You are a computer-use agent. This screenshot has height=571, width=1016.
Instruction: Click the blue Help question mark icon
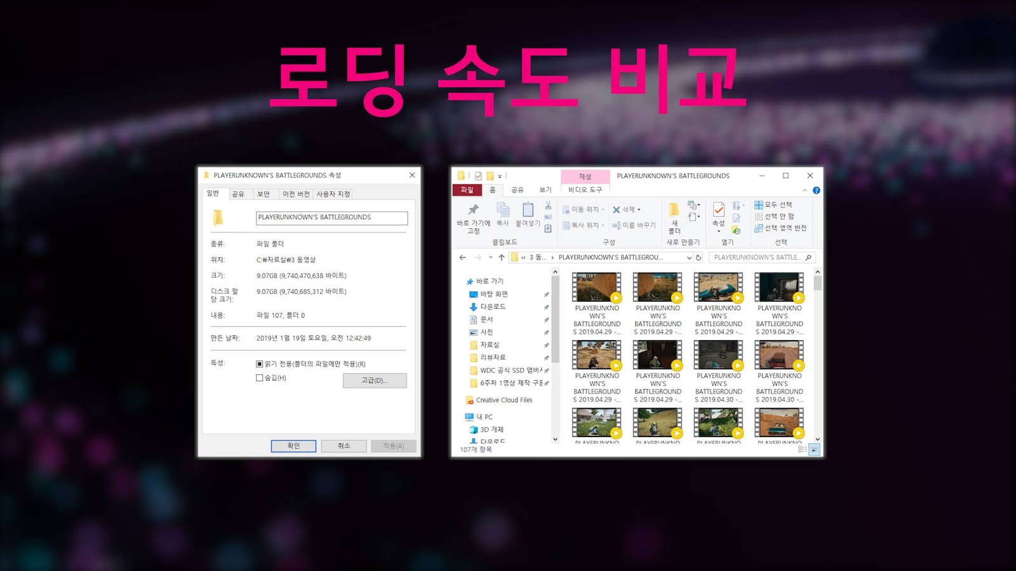[x=817, y=190]
